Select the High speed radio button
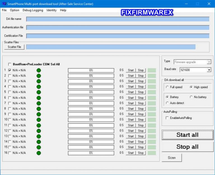215x175 pixels. pyautogui.click(x=191, y=87)
